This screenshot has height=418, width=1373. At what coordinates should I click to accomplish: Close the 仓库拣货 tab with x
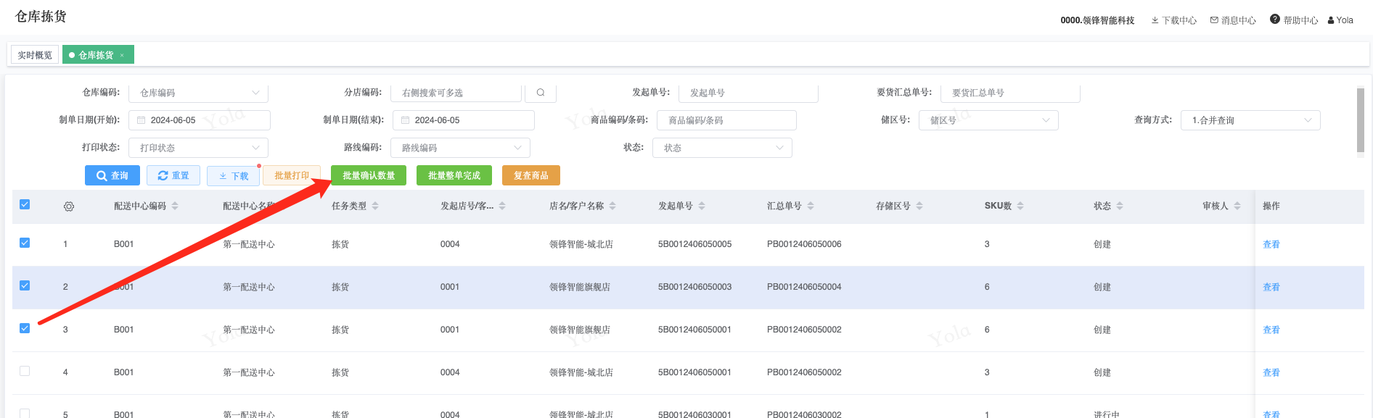[x=122, y=56]
